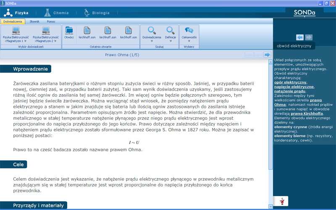The image size is (336, 210).
Task: Click the Wybór doświadczeń group label
Action: tap(31, 47)
